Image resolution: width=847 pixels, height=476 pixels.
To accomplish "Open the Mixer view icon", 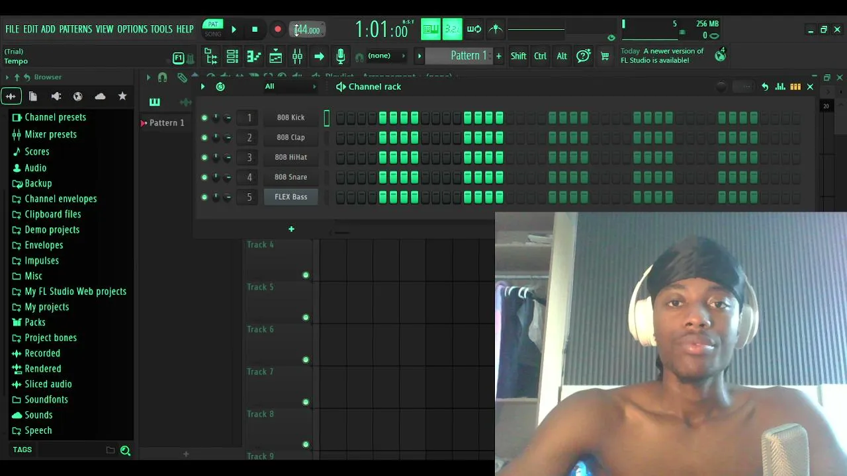I will click(297, 56).
